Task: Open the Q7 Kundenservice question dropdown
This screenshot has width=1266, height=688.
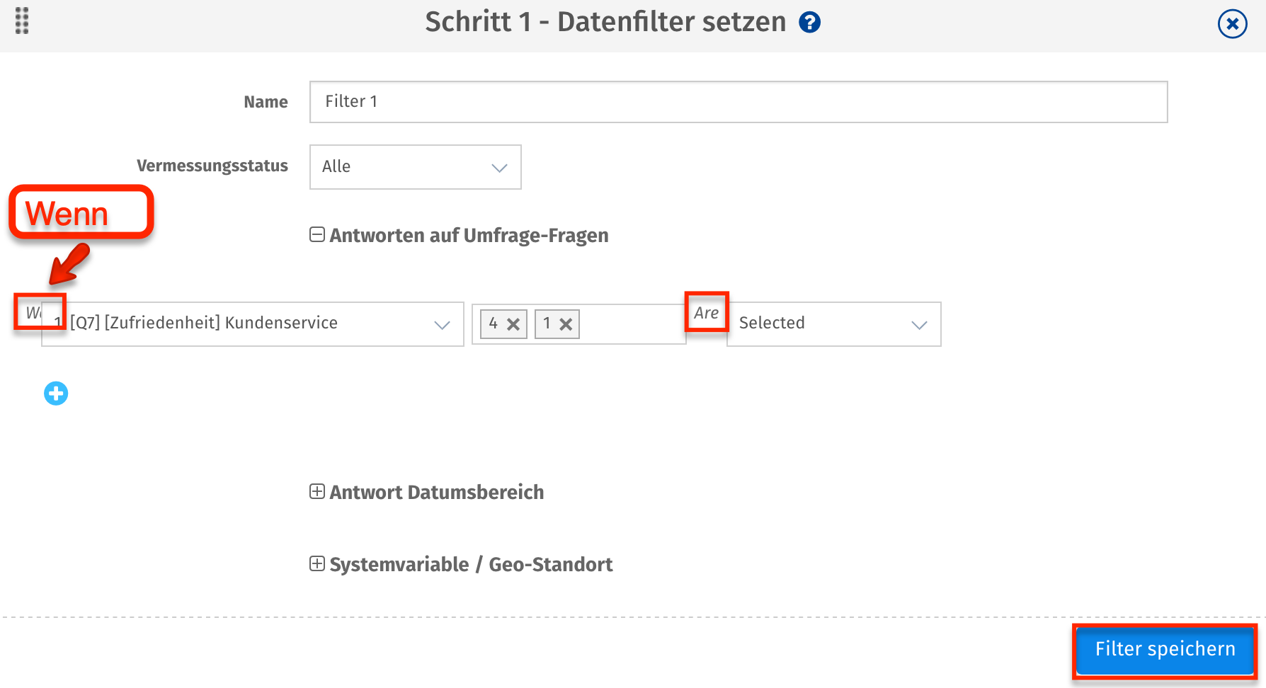Action: pyautogui.click(x=253, y=324)
